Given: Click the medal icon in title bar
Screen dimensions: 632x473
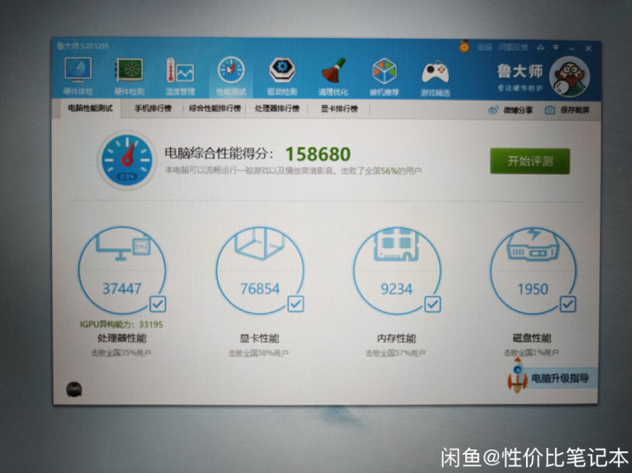Looking at the screenshot, I should [464, 47].
